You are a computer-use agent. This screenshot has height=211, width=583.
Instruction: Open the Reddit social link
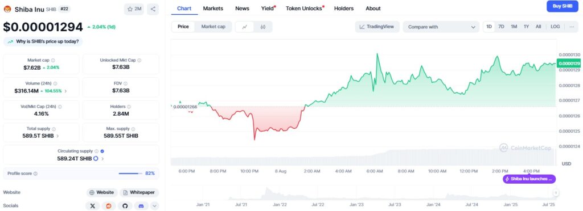point(109,205)
